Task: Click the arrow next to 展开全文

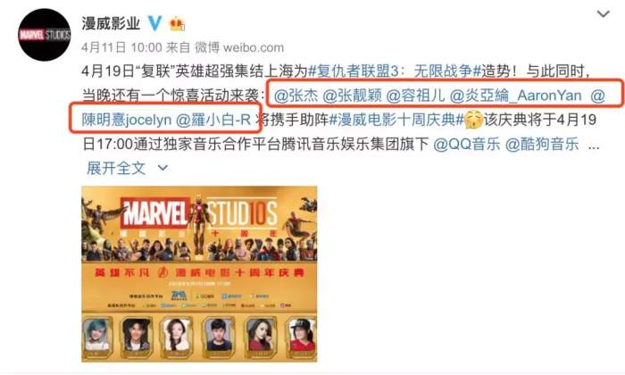Action: click(x=162, y=168)
